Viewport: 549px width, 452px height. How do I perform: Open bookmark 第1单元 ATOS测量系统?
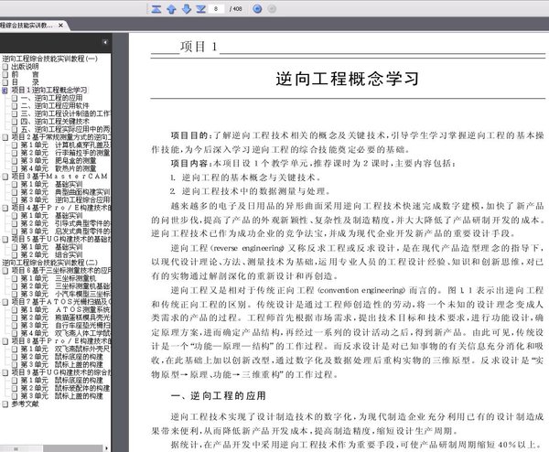(x=65, y=309)
